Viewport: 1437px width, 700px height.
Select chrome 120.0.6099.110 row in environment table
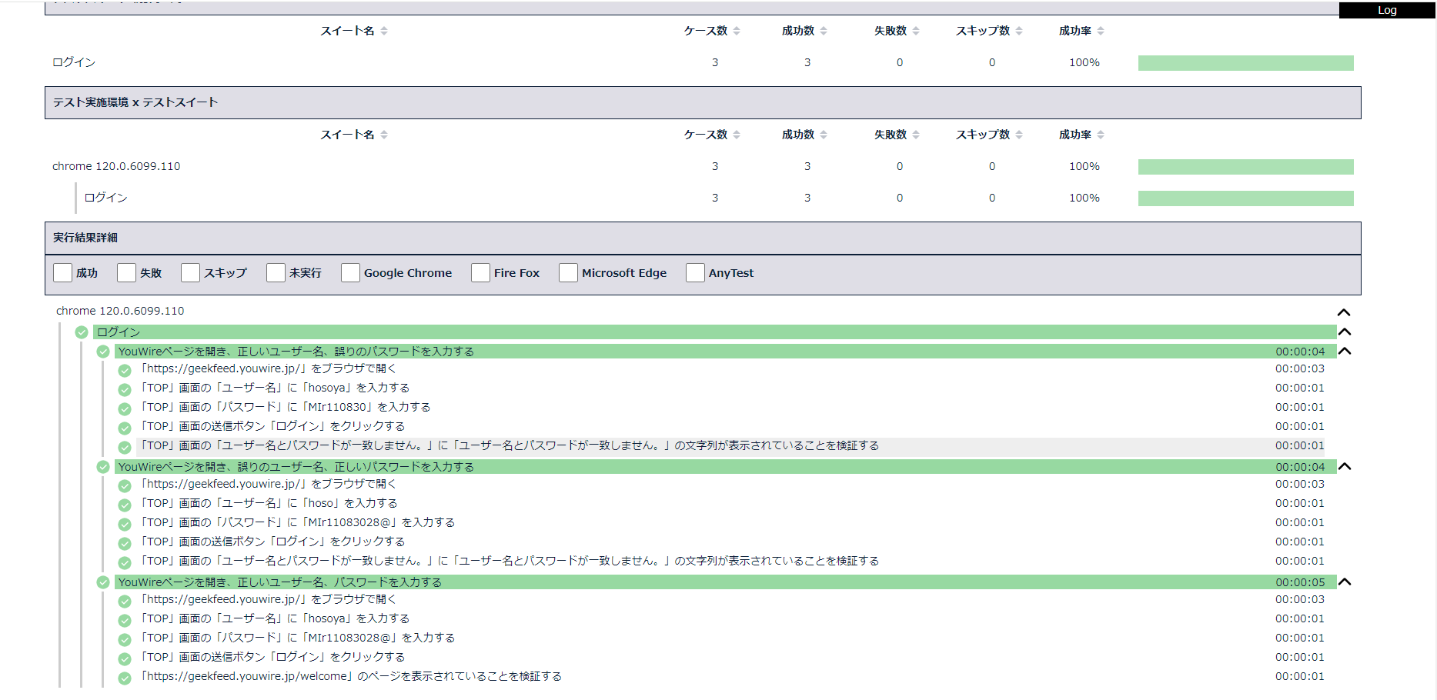coord(703,166)
